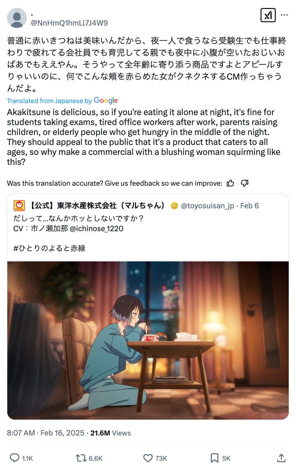Open the #ひとりのよると赤緑 hashtag
Image resolution: width=296 pixels, height=469 pixels.
[49, 248]
